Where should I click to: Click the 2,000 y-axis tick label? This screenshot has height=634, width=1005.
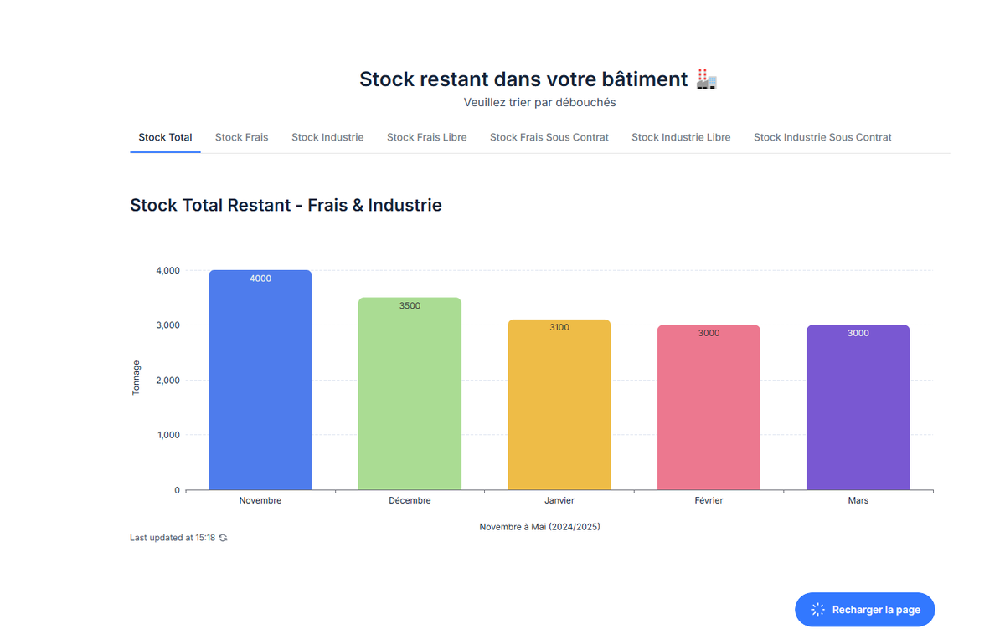coord(167,381)
